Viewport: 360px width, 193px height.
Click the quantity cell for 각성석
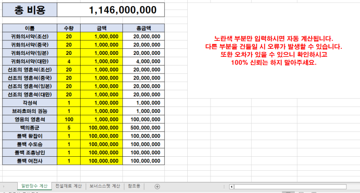[x=68, y=103]
